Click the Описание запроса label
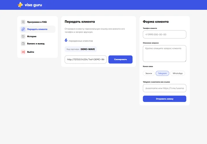Viewport: 207px width, 144px height. 151,43
